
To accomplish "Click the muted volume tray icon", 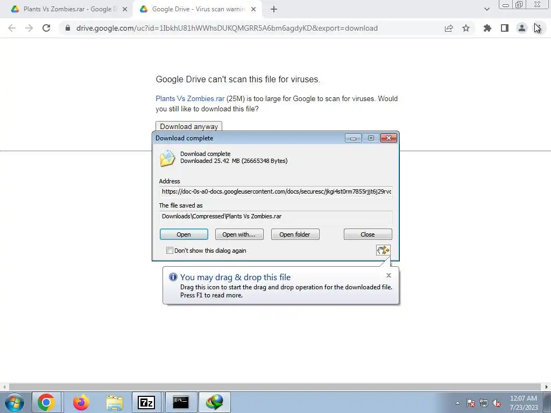I will (497, 403).
